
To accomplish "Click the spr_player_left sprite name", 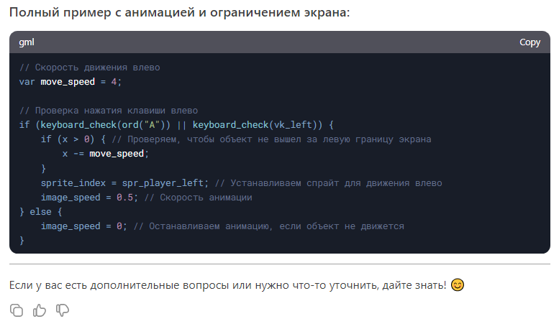I will 162,183.
